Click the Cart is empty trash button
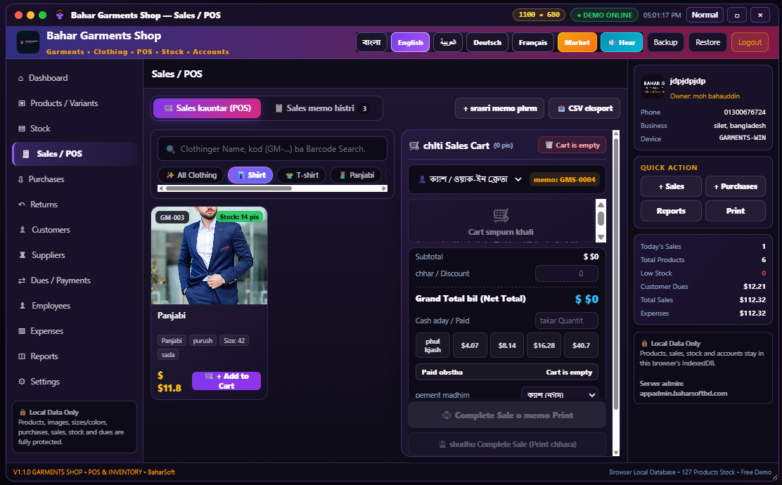The image size is (782, 485). (572, 145)
